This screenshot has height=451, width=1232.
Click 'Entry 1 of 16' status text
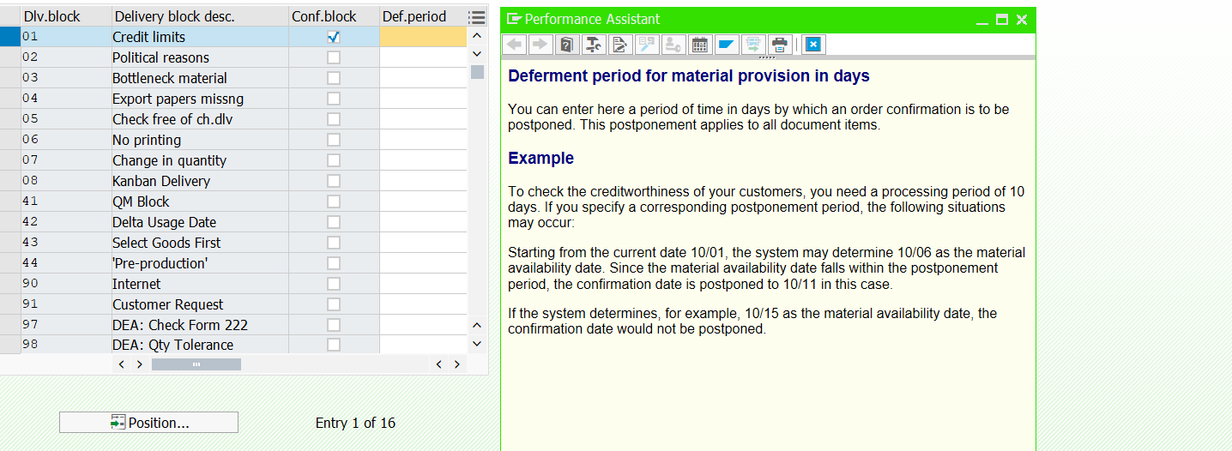(x=355, y=423)
